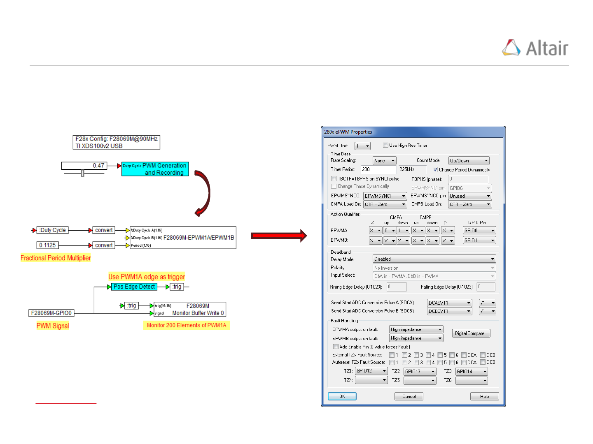Viewport: 593px width, 444px height.
Task: Open the EPWMSYNCO source dropdown
Action: [385, 196]
